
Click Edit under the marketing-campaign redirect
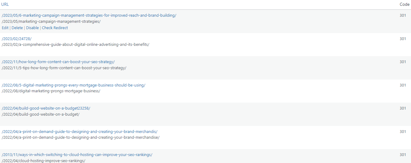click(5, 28)
